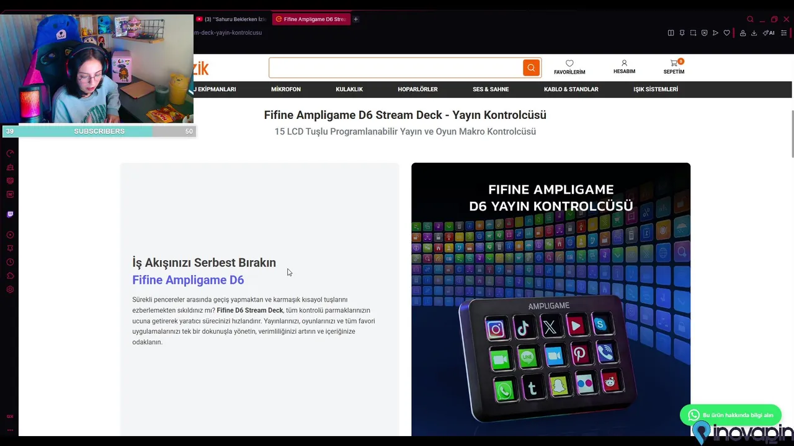The width and height of the screenshot is (794, 446).
Task: Switch to the YouTube Sahuru Beklerken tab
Action: click(x=232, y=19)
